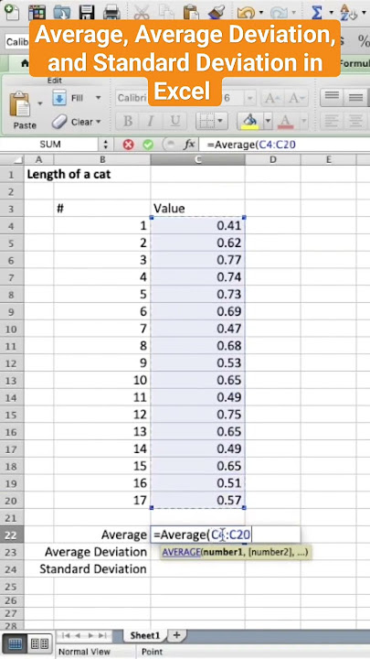The height and width of the screenshot is (659, 370).
Task: Click the Clear eraser icon
Action: coord(59,123)
